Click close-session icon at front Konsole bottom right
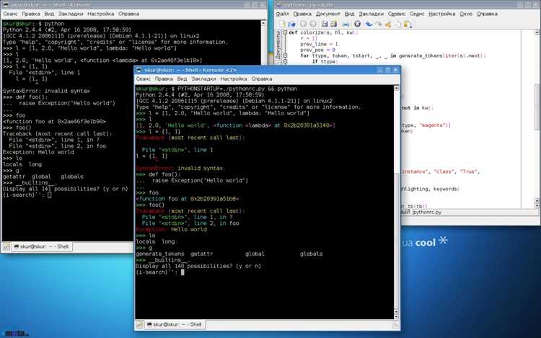The width and height of the screenshot is (541, 338). [395, 324]
